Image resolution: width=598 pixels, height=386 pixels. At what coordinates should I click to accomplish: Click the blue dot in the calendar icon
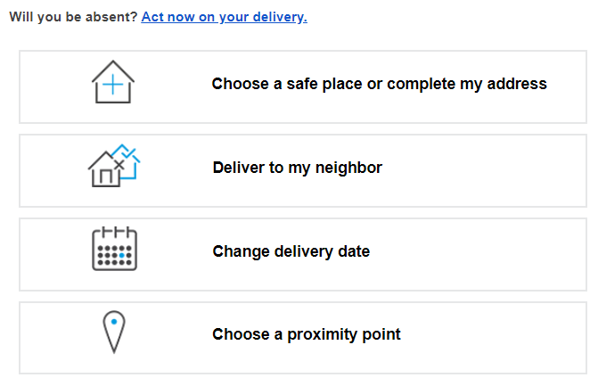tap(122, 255)
